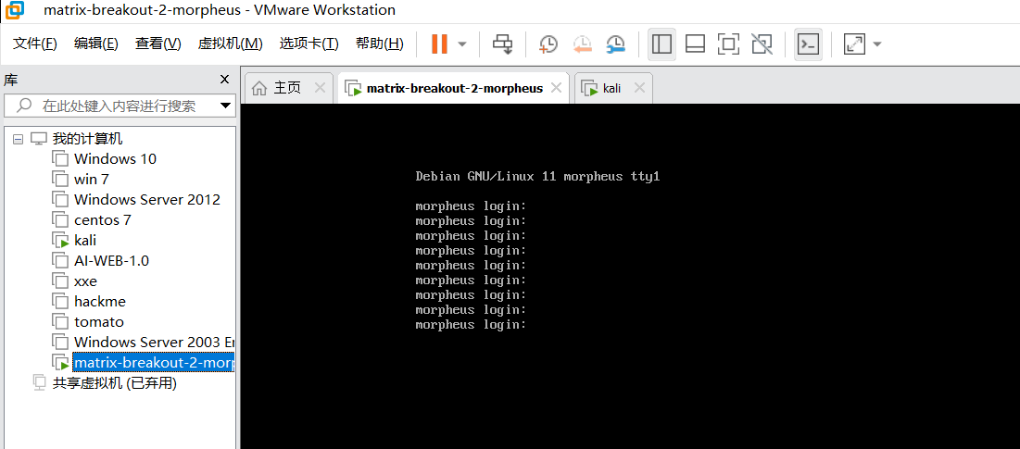Image resolution: width=1020 pixels, height=449 pixels.
Task: Open the 查看(V) menu
Action: (x=158, y=44)
